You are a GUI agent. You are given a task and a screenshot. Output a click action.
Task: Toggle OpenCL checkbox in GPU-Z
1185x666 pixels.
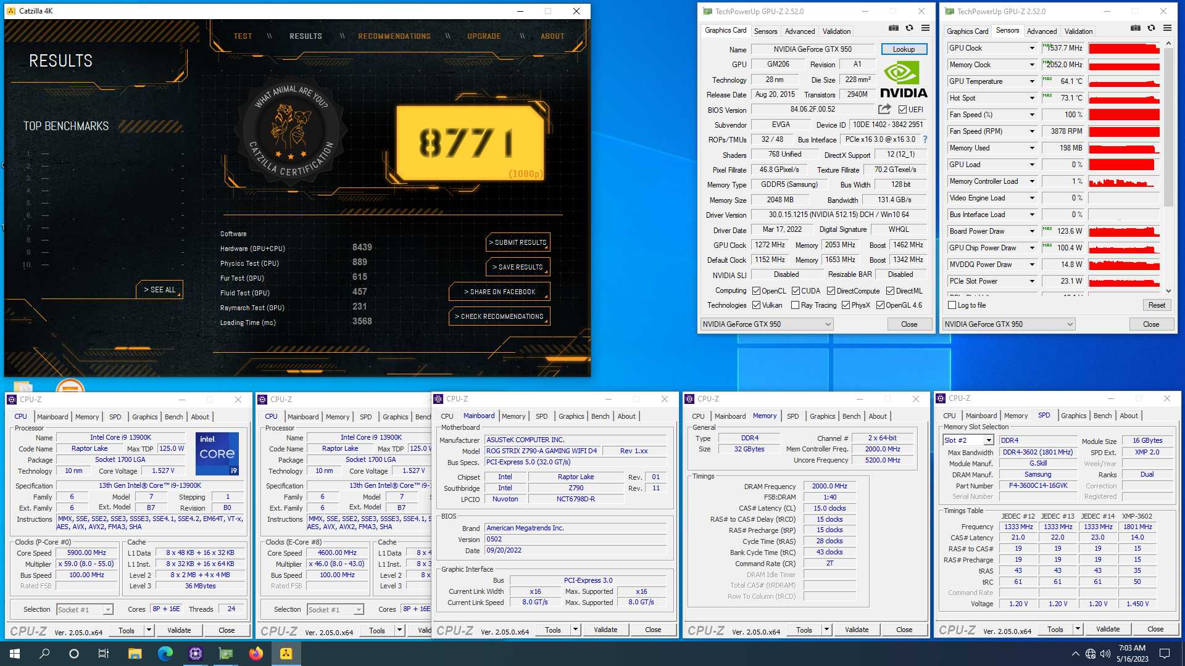(756, 291)
